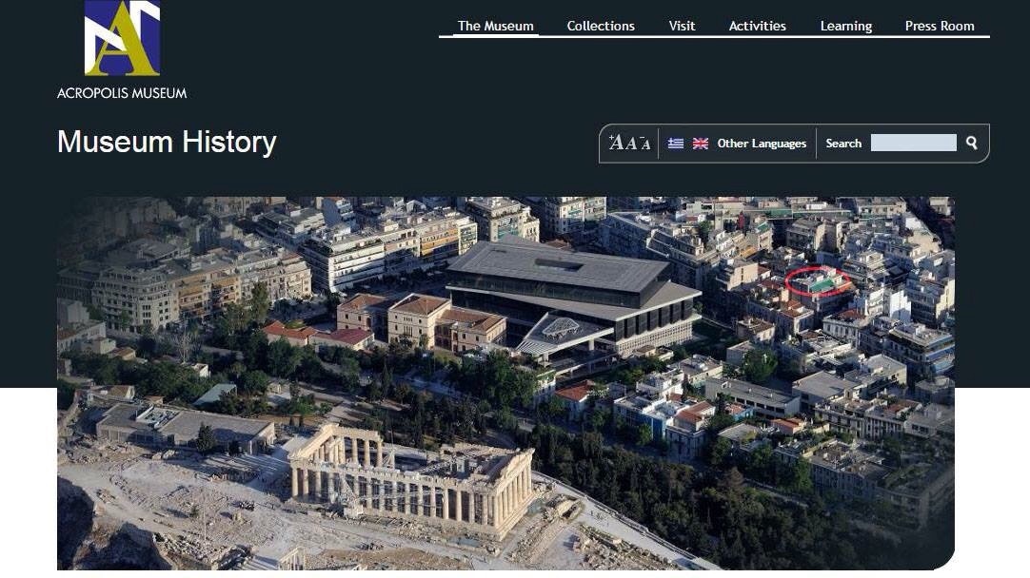The image size is (1030, 578).
Task: Open the Visit menu
Action: click(682, 26)
